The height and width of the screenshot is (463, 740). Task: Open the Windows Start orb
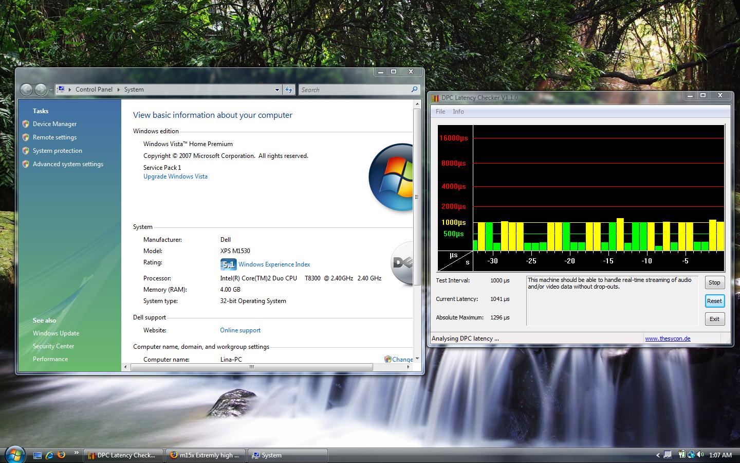click(15, 454)
